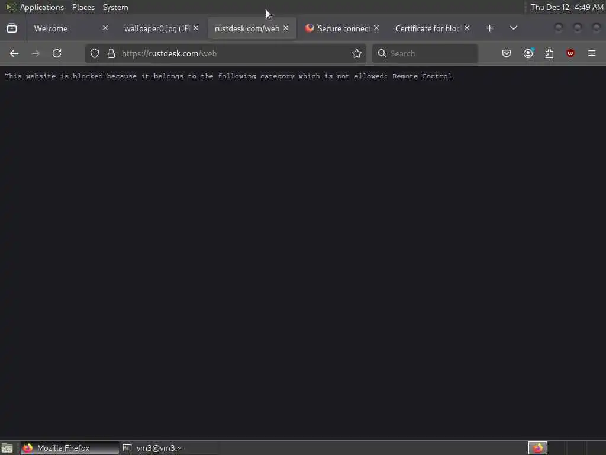Open the Applications menu
Screen dimensions: 606x455
point(42,7)
